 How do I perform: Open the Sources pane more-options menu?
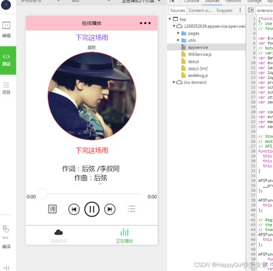coord(240,10)
